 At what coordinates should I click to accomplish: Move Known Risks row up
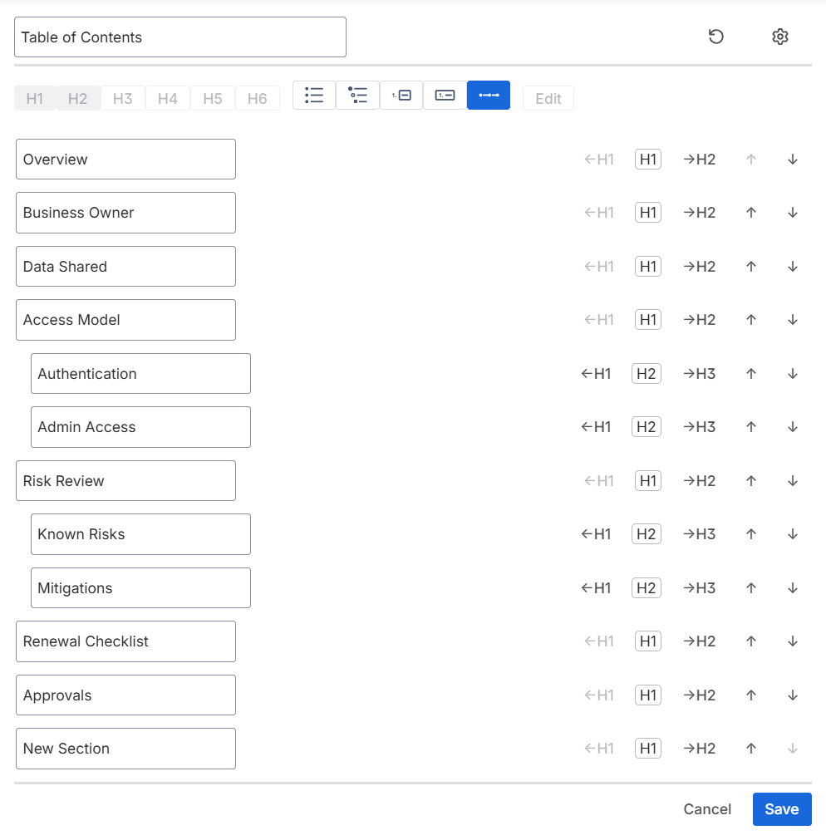(x=751, y=534)
